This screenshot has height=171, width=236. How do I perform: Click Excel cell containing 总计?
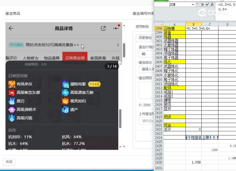174,129
